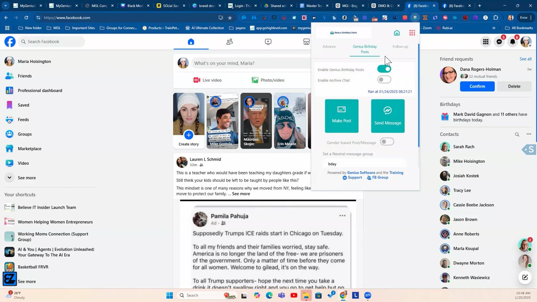This screenshot has width=537, height=302.
Task: Open the Facebook notifications bell
Action: [512, 42]
